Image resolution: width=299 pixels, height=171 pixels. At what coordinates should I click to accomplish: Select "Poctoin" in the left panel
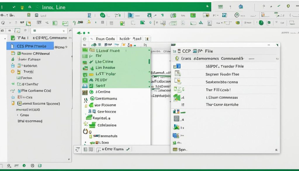(x=27, y=78)
